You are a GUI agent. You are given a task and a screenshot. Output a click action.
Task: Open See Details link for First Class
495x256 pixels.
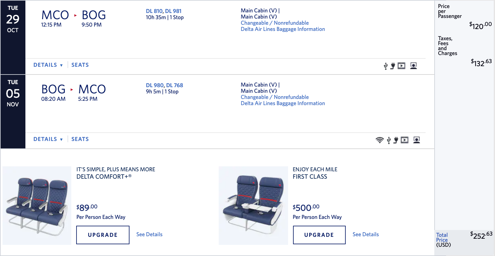tap(366, 234)
